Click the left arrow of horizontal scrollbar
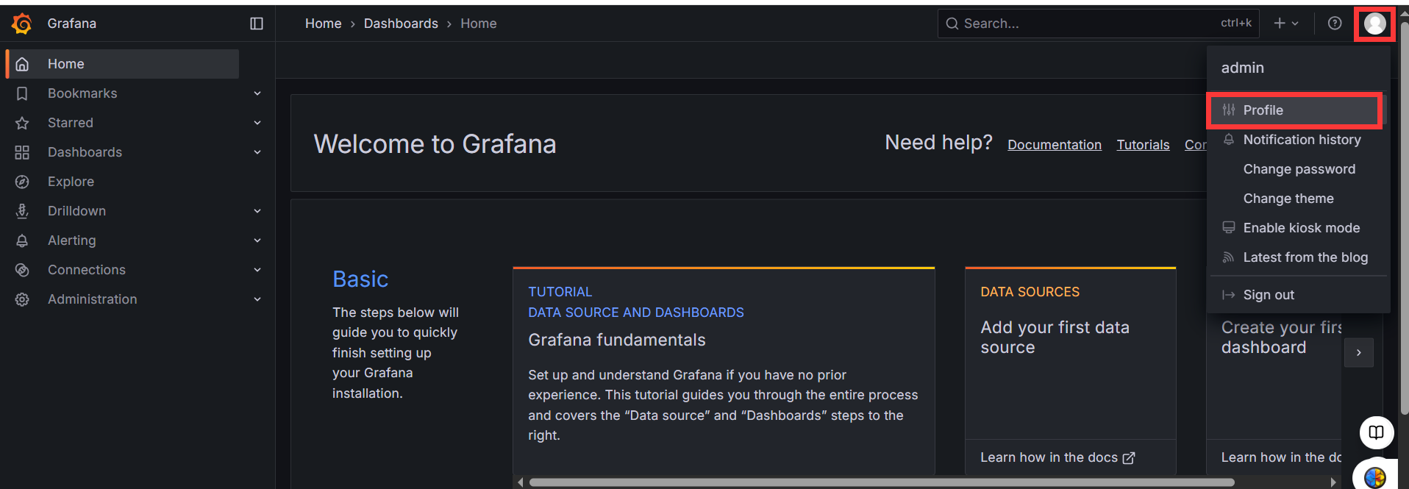 click(521, 482)
